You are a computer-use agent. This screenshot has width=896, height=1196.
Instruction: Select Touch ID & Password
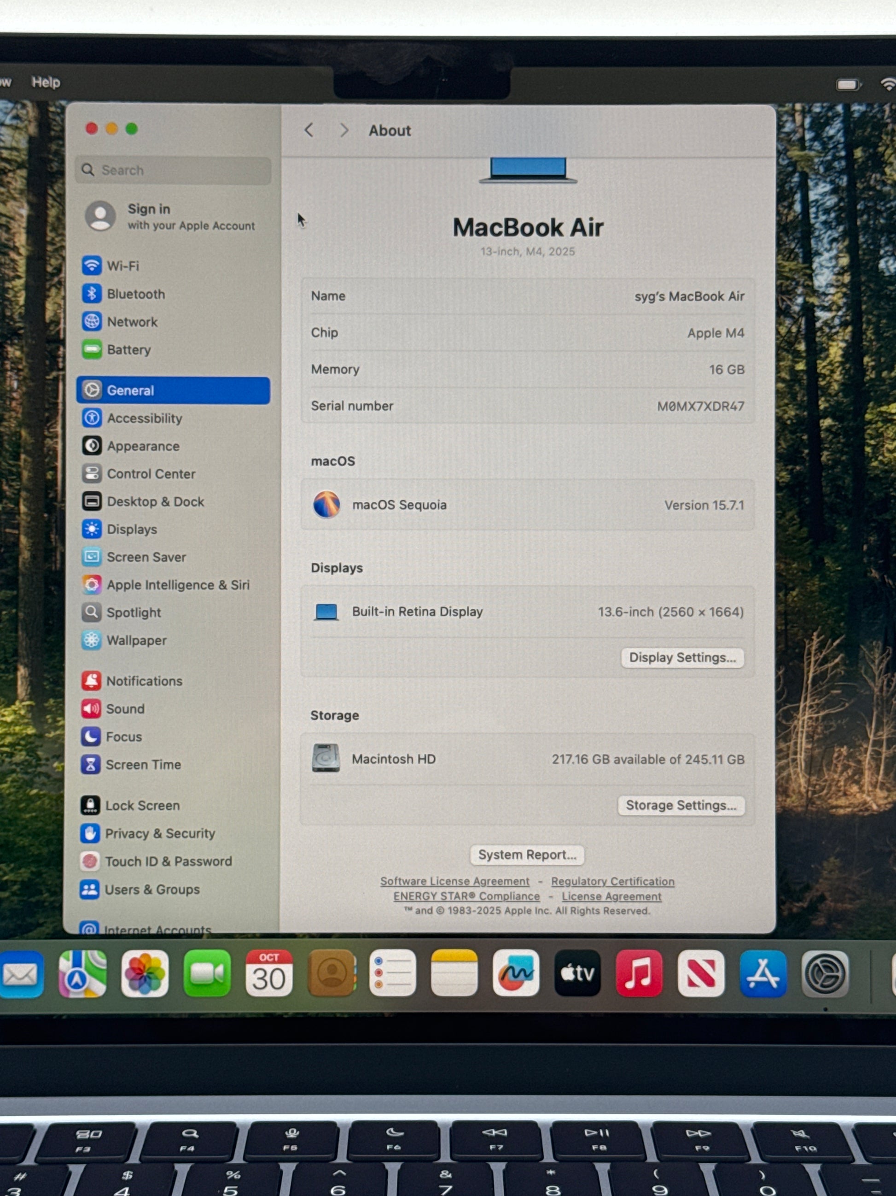(x=168, y=861)
